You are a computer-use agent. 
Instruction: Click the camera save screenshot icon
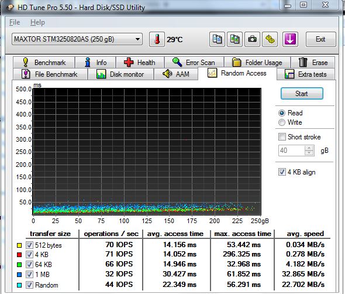pos(252,39)
